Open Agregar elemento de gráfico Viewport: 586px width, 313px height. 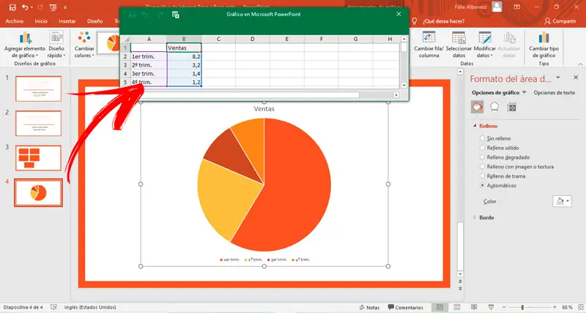point(25,45)
